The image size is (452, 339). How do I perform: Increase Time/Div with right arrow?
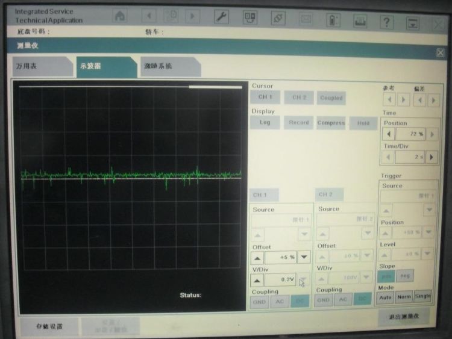pyautogui.click(x=432, y=157)
